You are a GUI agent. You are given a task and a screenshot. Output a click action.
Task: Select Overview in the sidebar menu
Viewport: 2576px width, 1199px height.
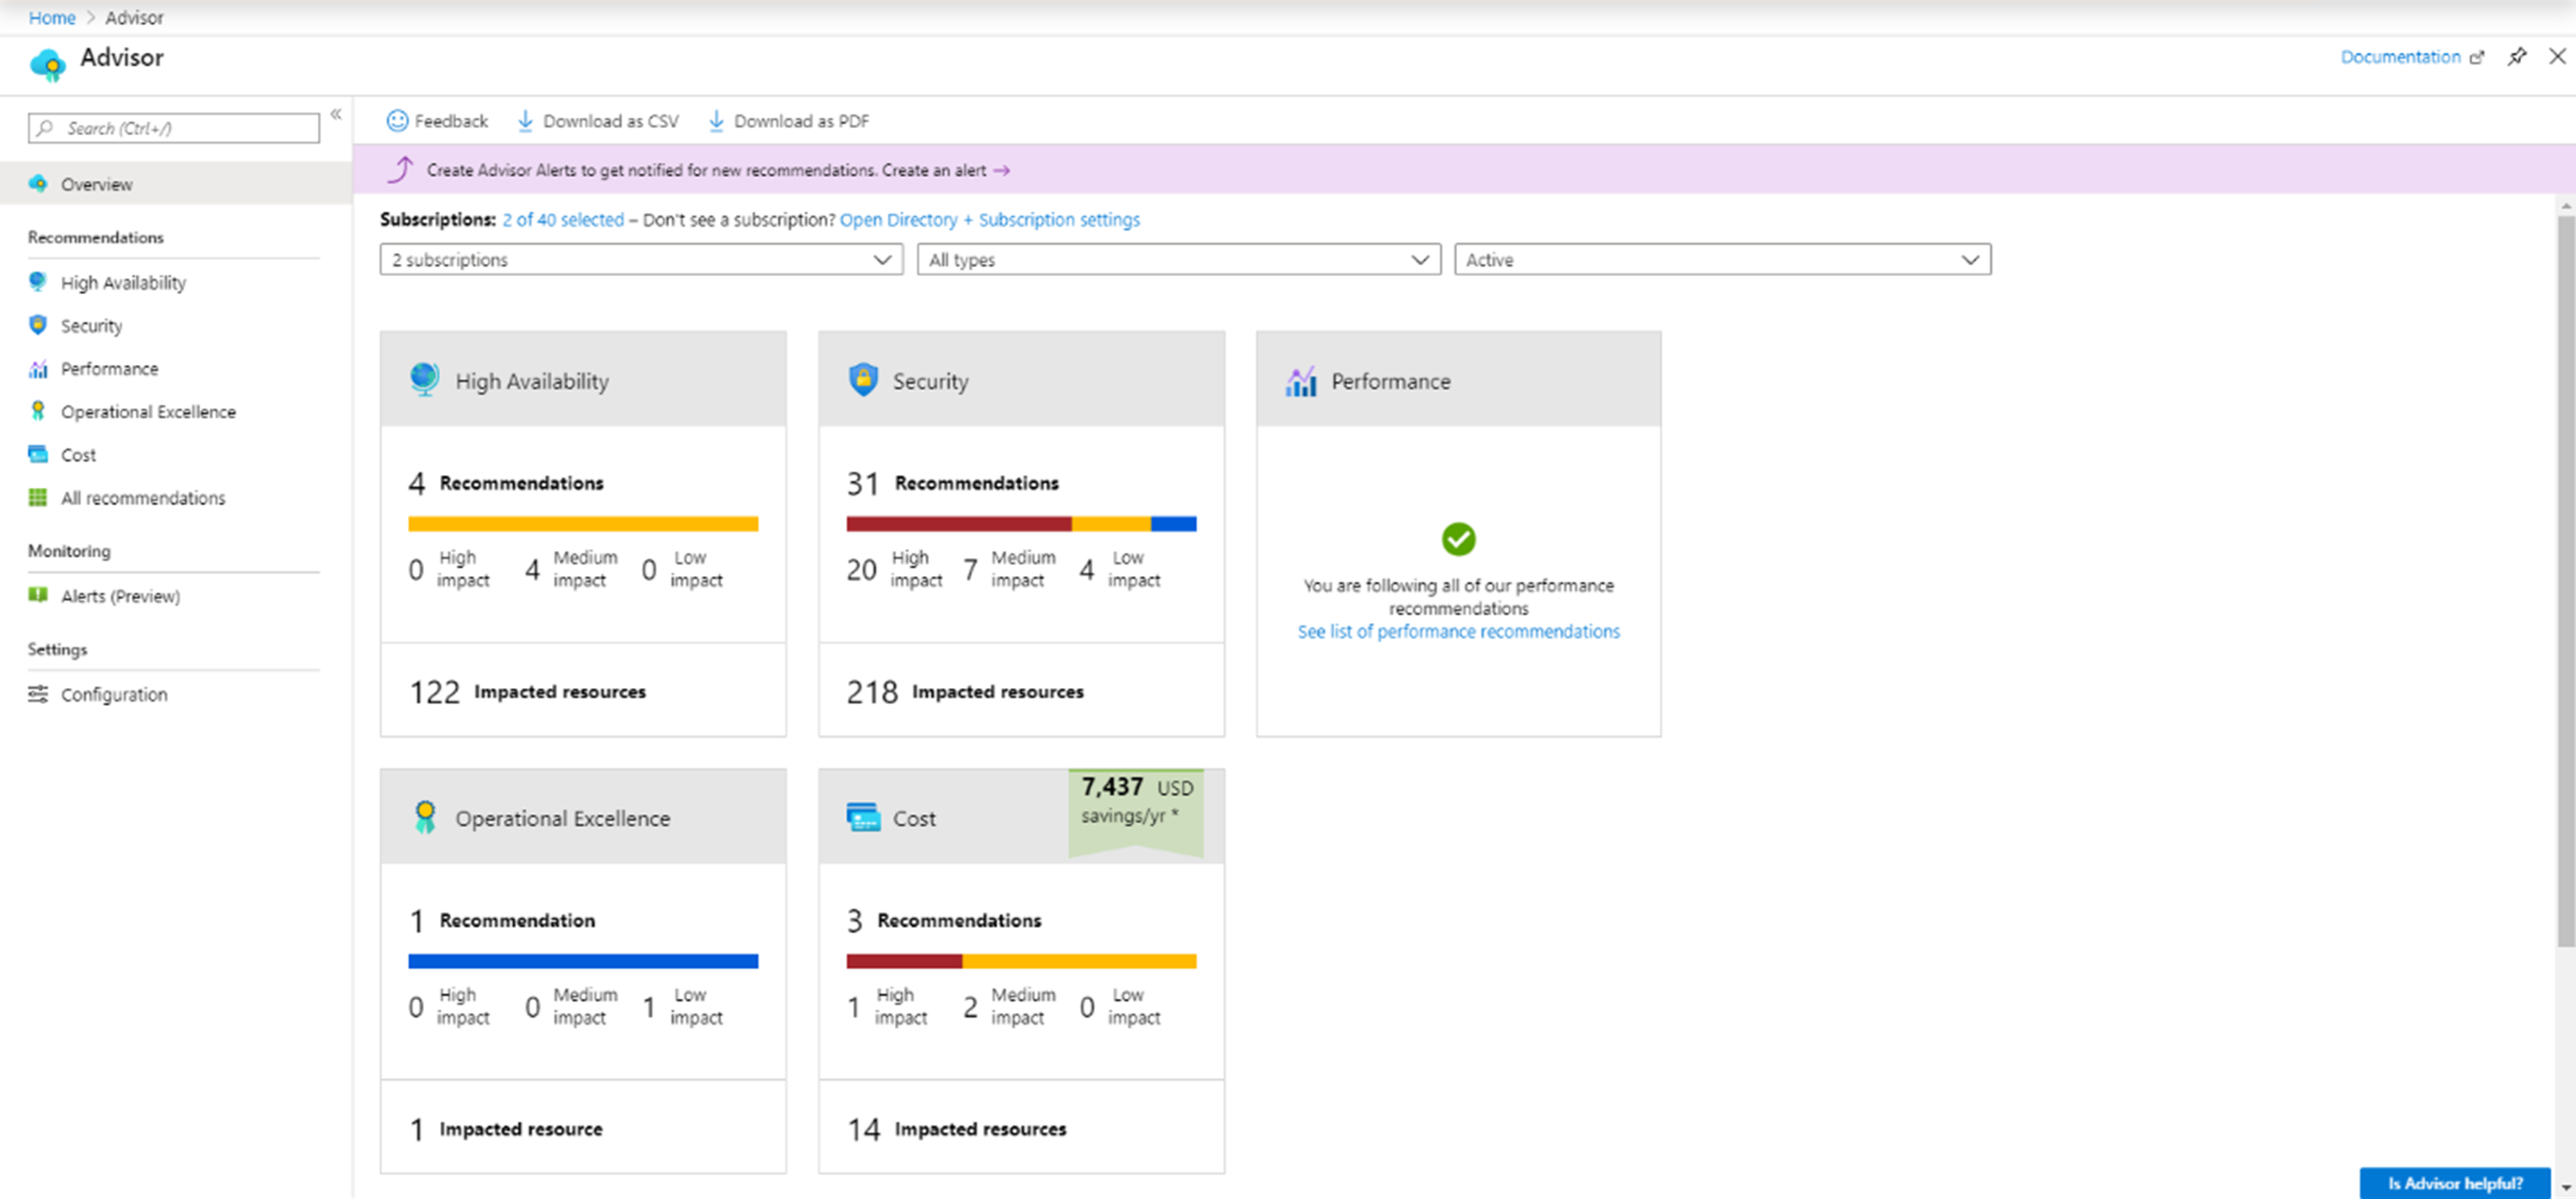click(176, 184)
